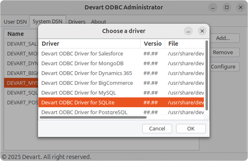Close the Choose a driver dialog
Viewport: 248px width, 161px height.
[x=202, y=31]
